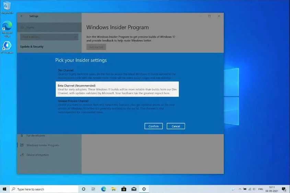Open the hexagon-shaped desktop shortcut below Edge
The height and width of the screenshot is (193, 290).
click(7, 47)
